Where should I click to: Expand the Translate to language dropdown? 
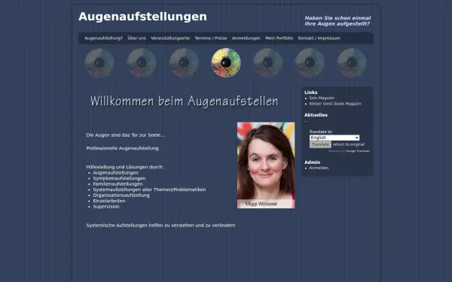click(334, 138)
